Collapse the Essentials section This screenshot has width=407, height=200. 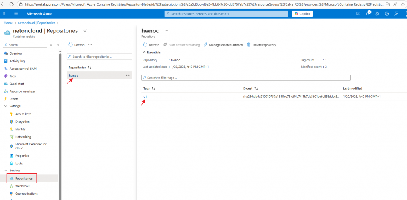144,52
